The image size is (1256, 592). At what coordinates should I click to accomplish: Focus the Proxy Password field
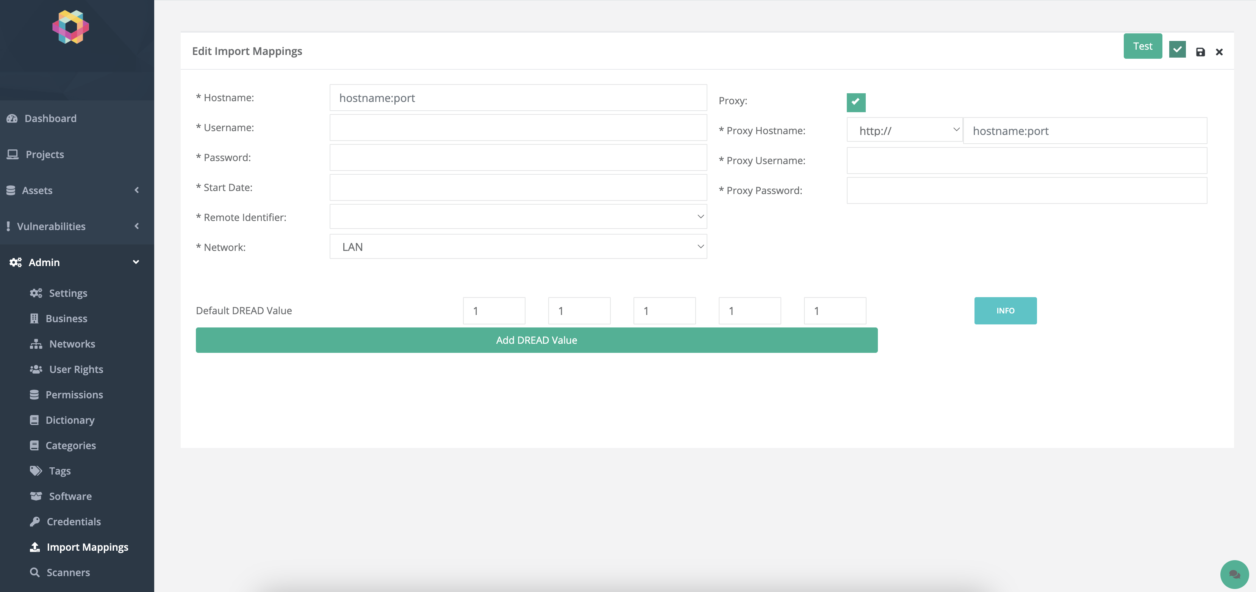click(1027, 190)
